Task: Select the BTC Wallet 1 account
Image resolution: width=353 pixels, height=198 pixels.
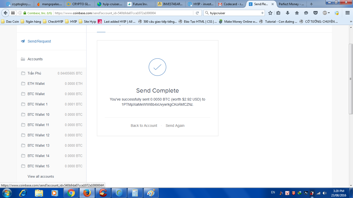Action: coord(52,104)
